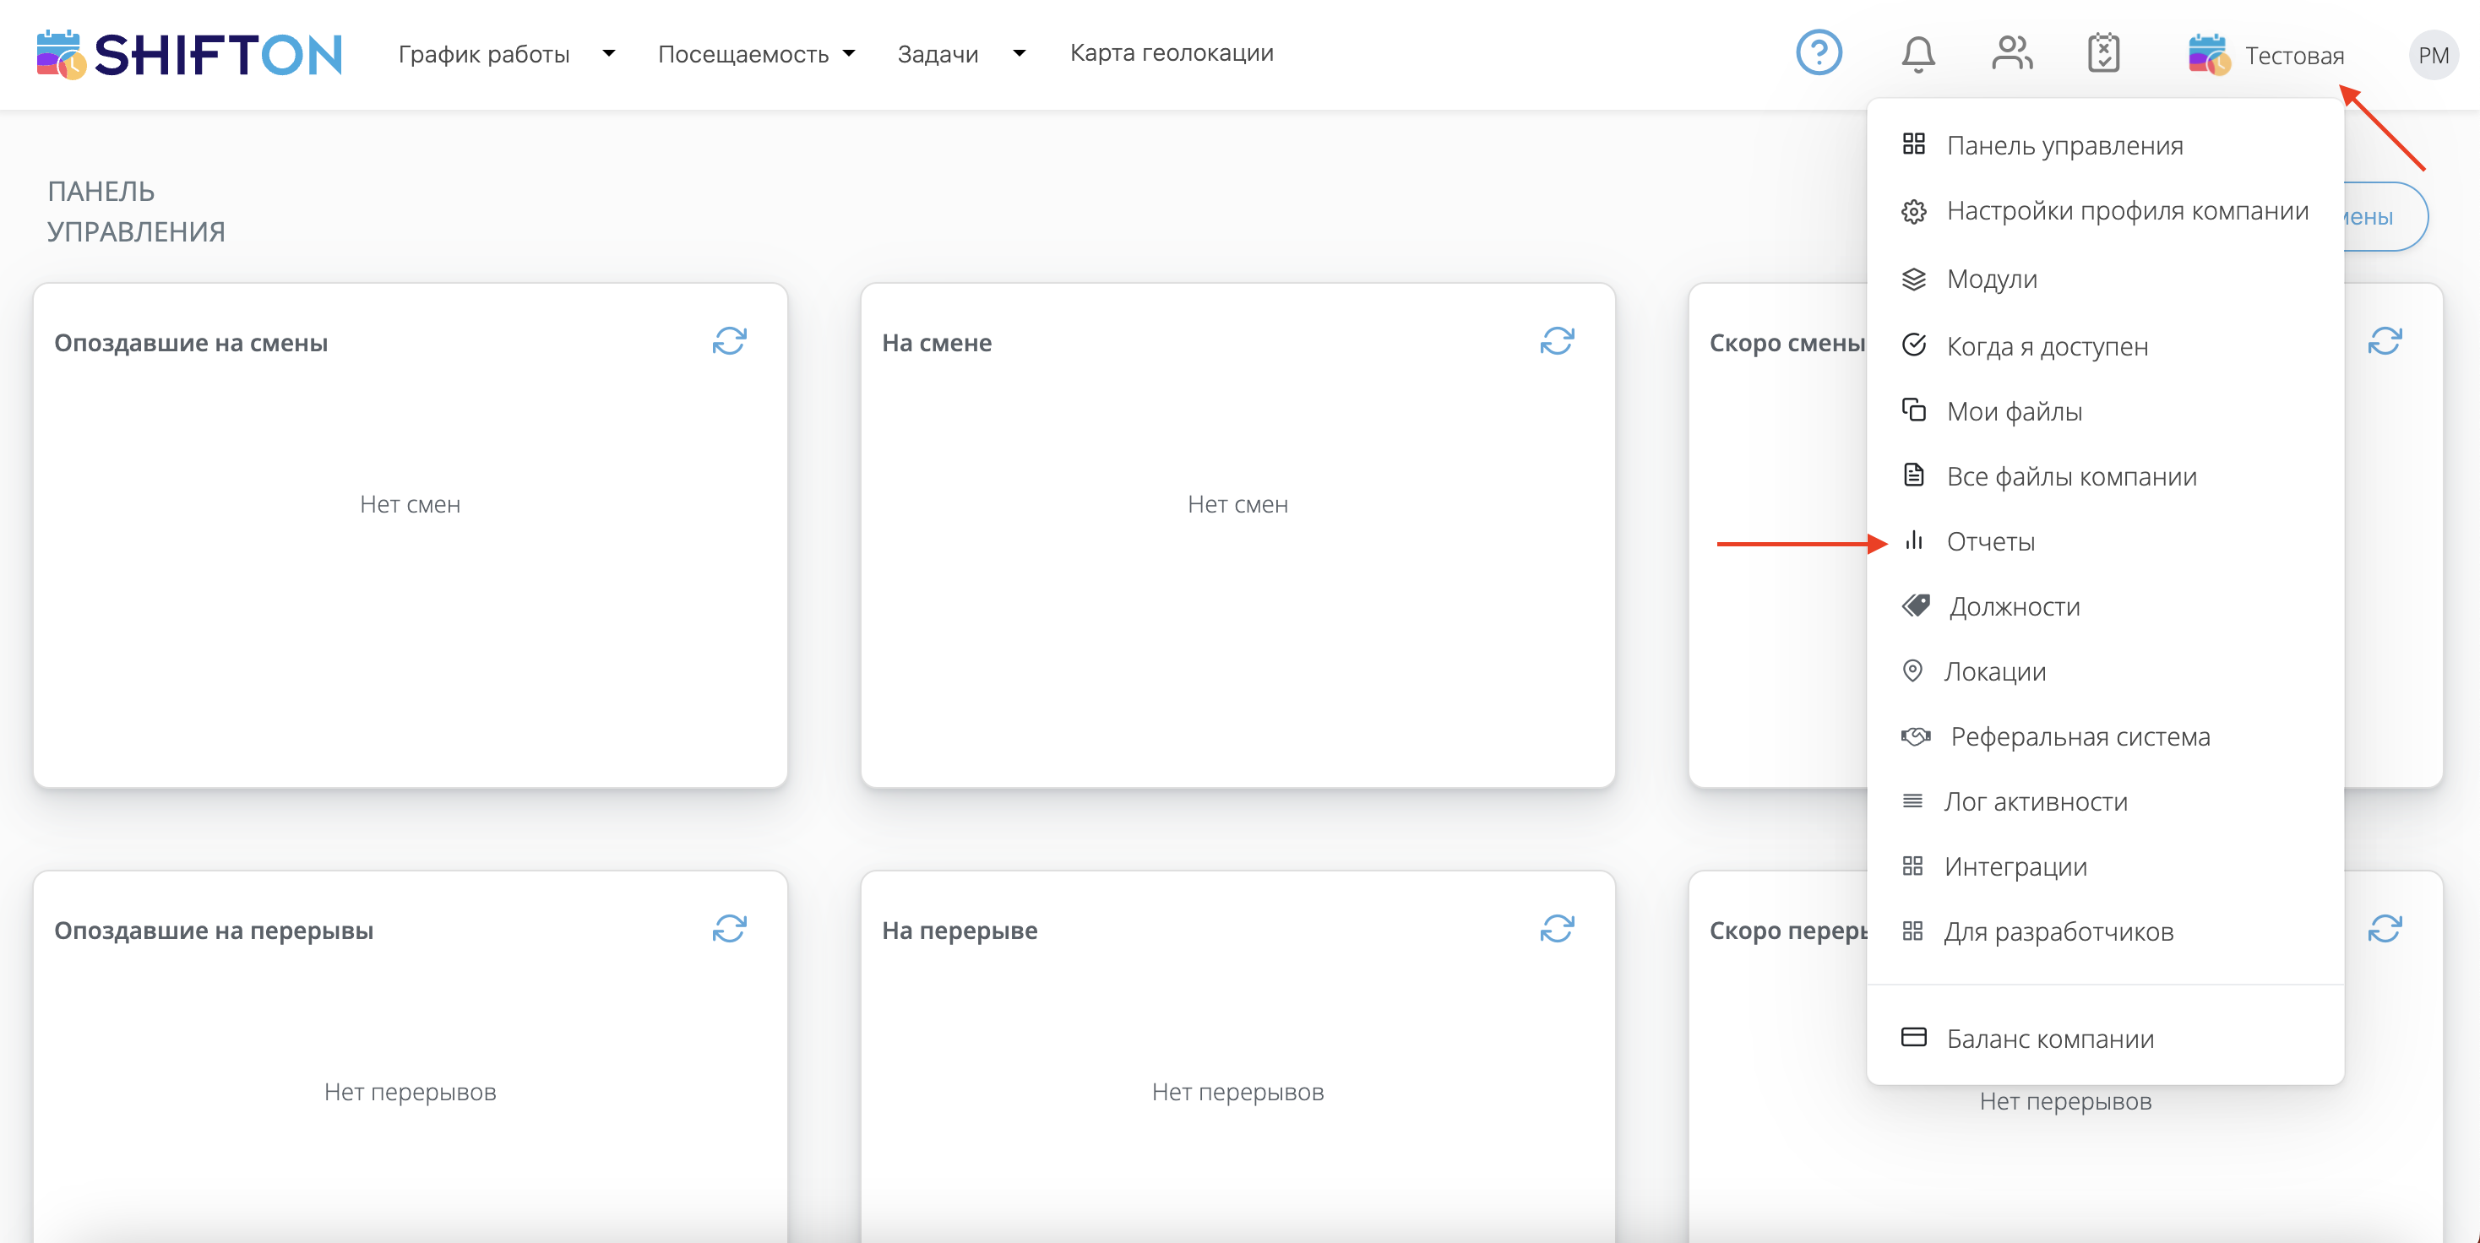Open the clipboard checklist icon

2103,53
